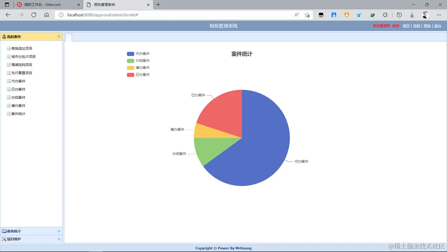Refresh the page
This screenshot has width=447, height=252.
point(34,15)
